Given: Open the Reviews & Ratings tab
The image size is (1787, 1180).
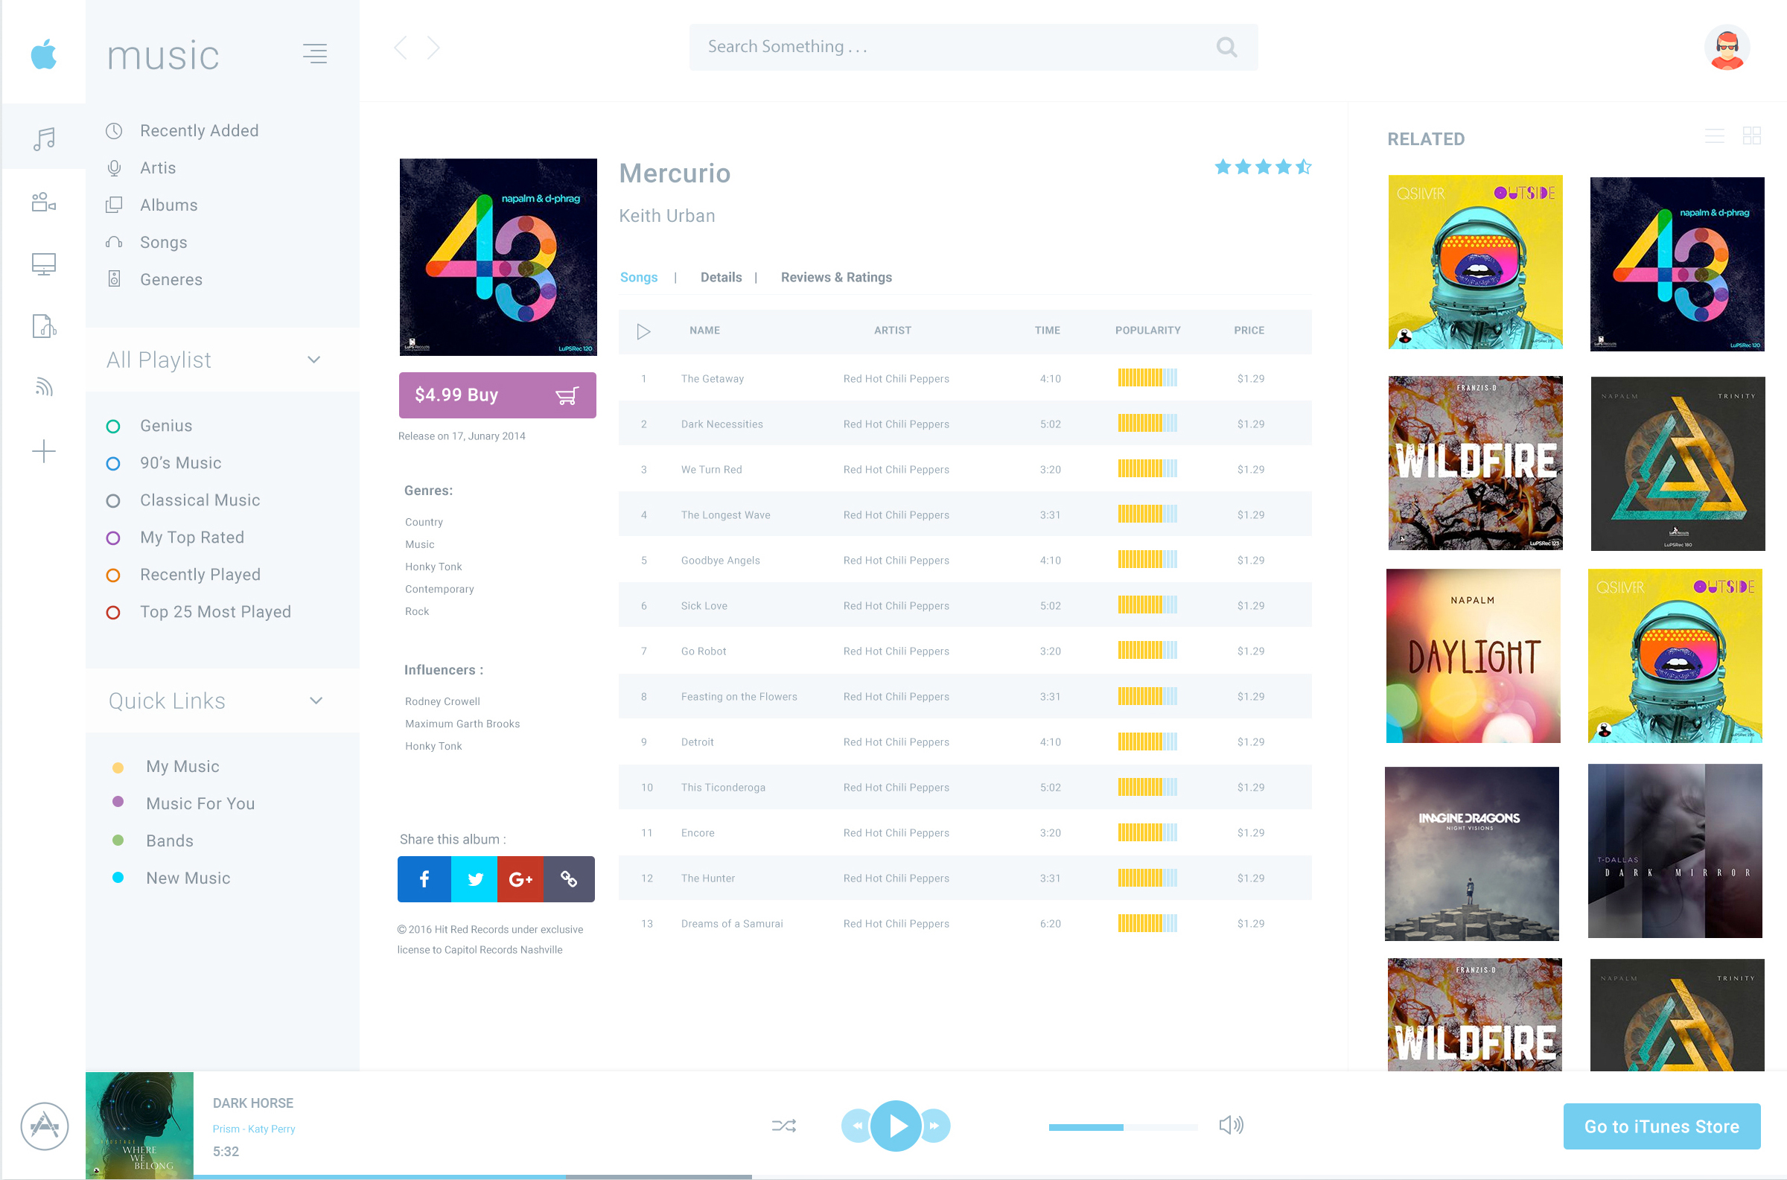Looking at the screenshot, I should pyautogui.click(x=836, y=277).
